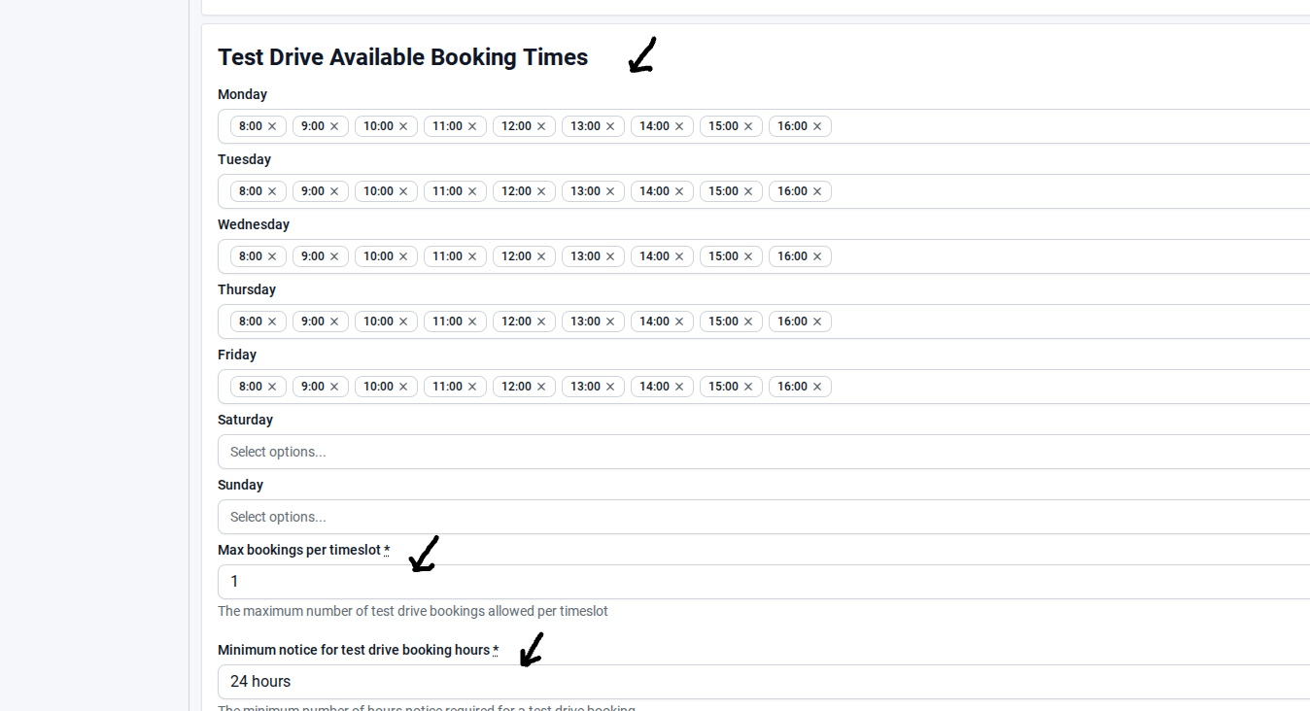
Task: Remove the 16:00 timeslot from Friday
Action: [x=817, y=387]
